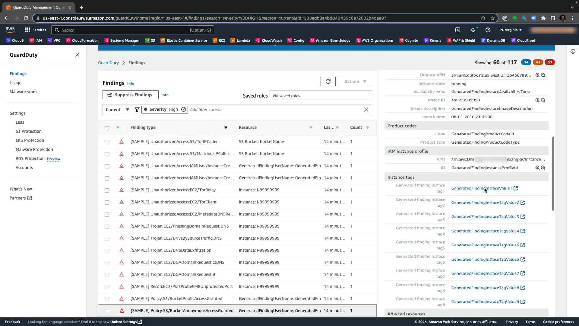
Task: Click zoom-in filter icon beside Image ID
Action: (537, 100)
